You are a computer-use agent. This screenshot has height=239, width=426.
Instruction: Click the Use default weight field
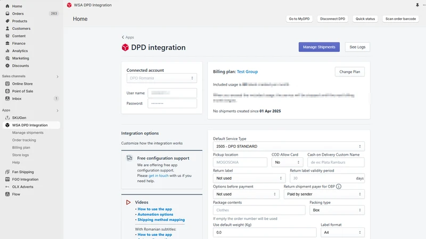265,233
